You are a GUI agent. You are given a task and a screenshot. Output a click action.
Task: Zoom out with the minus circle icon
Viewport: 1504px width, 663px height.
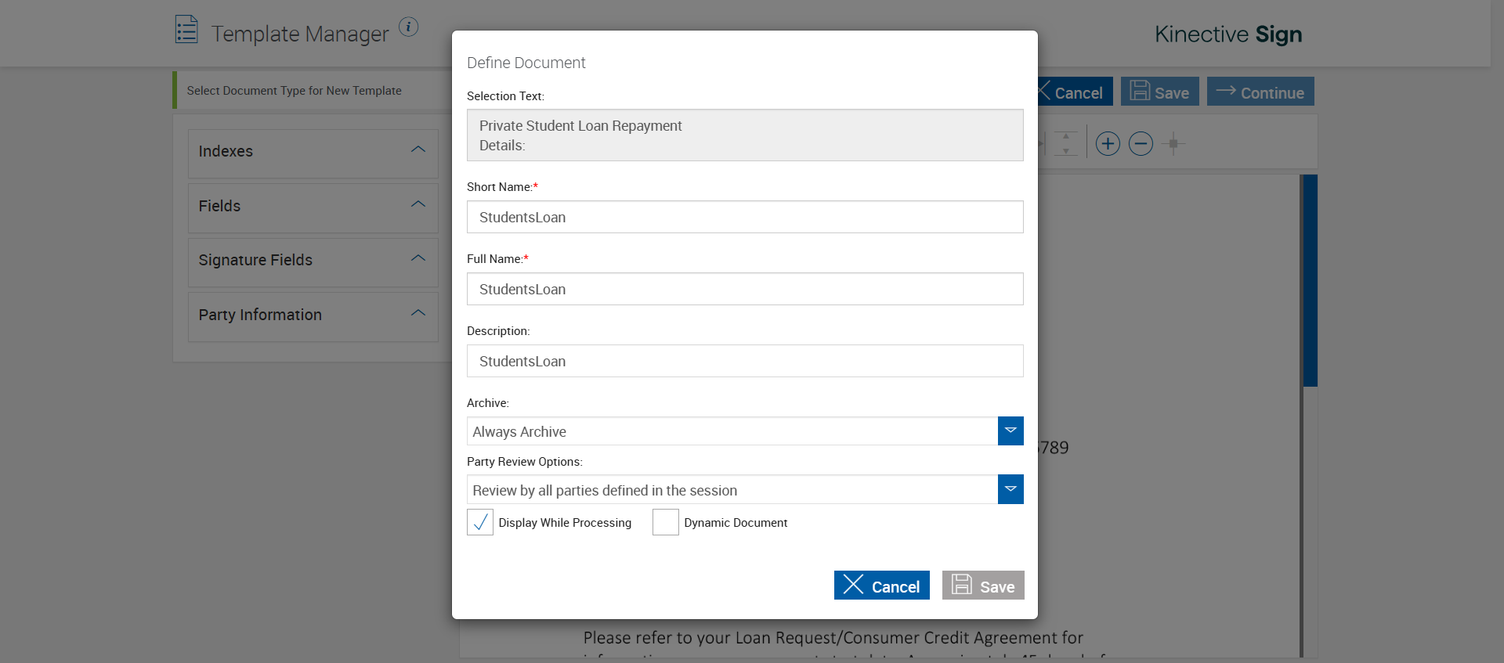pyautogui.click(x=1141, y=144)
